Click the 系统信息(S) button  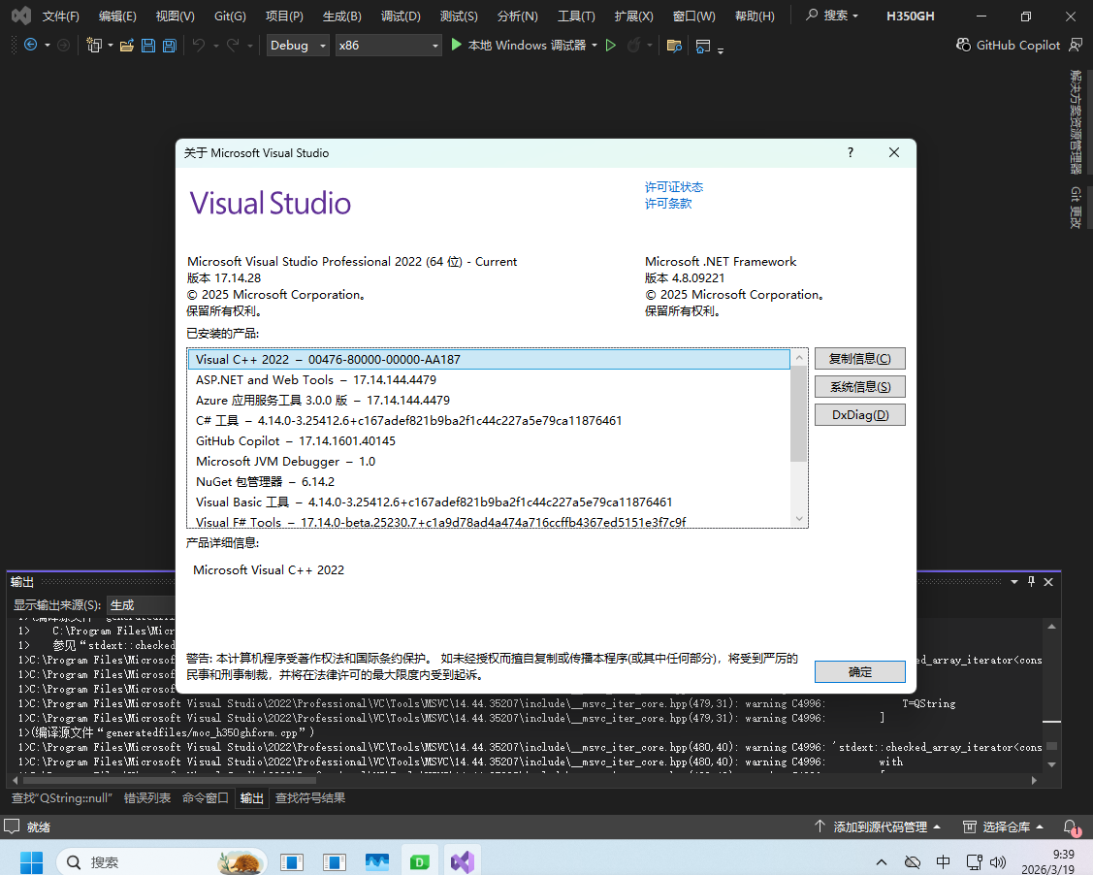pyautogui.click(x=860, y=387)
